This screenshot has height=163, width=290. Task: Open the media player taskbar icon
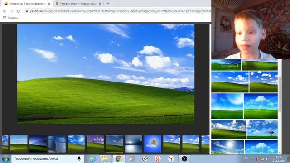pyautogui.click(x=131, y=159)
